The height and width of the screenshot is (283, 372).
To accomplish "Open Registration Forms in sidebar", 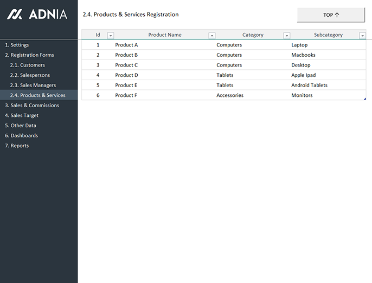I will 29,55.
